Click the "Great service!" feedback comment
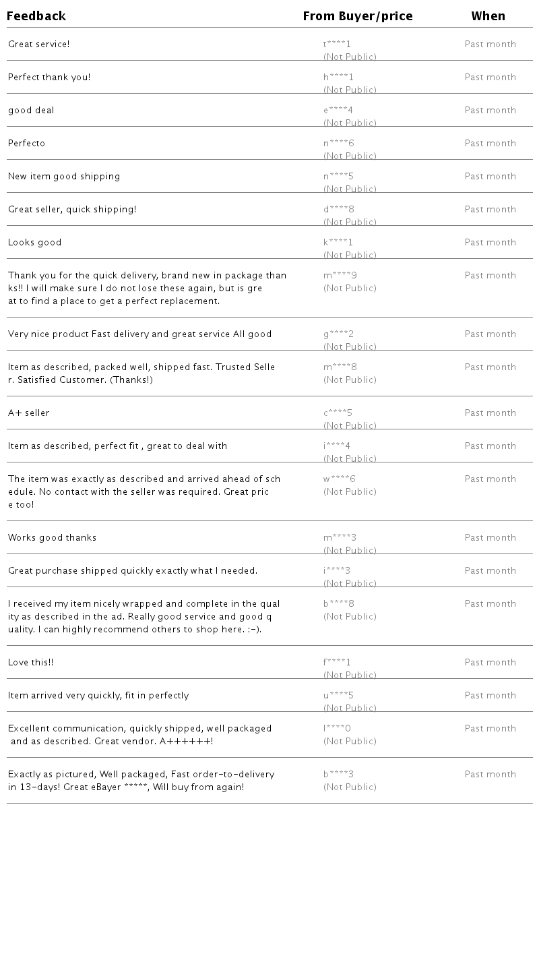The height and width of the screenshot is (960, 539). pos(39,44)
